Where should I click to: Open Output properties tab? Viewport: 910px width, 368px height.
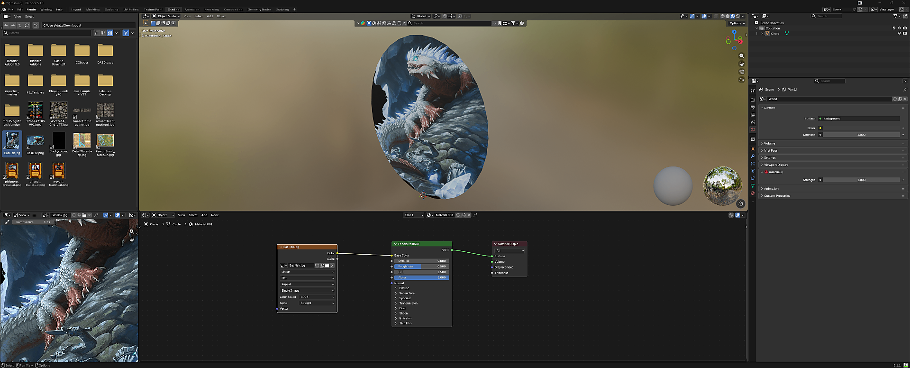pyautogui.click(x=753, y=107)
